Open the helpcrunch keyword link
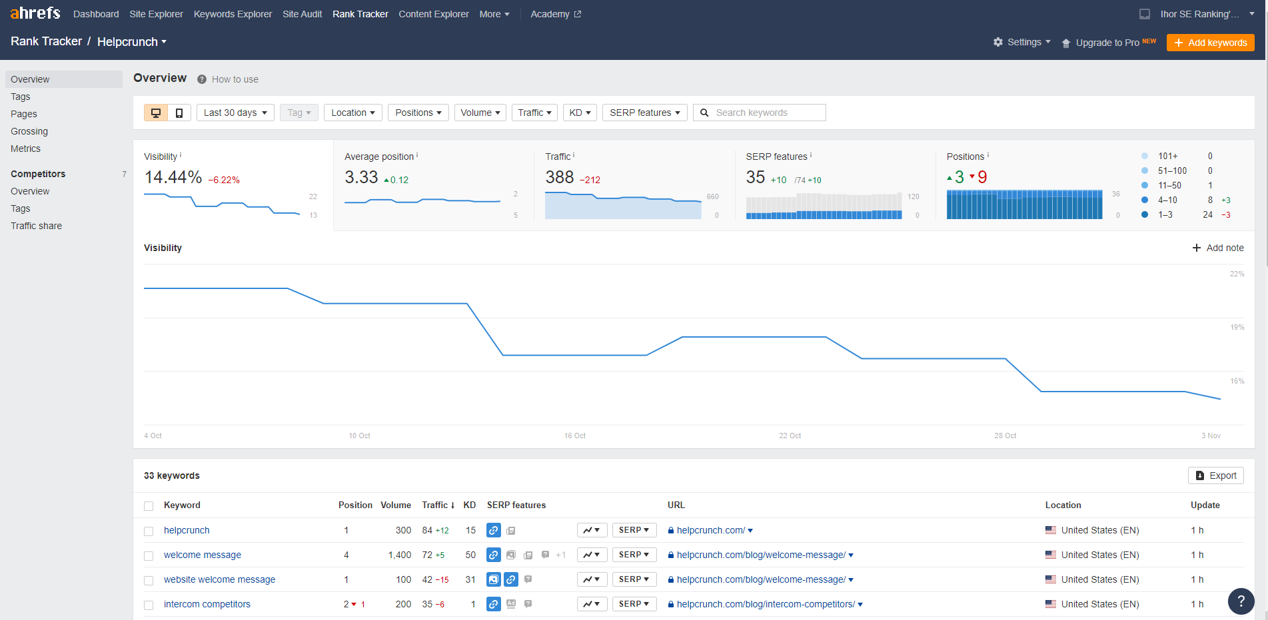Screen dimensions: 1268x620 point(187,530)
